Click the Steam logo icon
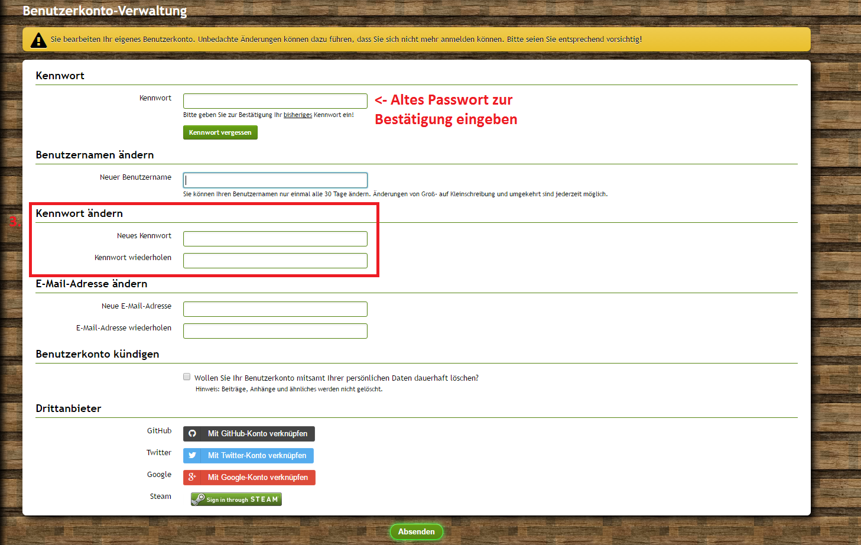The image size is (861, 545). tap(198, 499)
